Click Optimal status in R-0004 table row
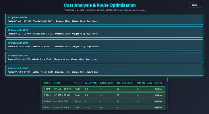The height and width of the screenshot is (114, 209). [158, 101]
